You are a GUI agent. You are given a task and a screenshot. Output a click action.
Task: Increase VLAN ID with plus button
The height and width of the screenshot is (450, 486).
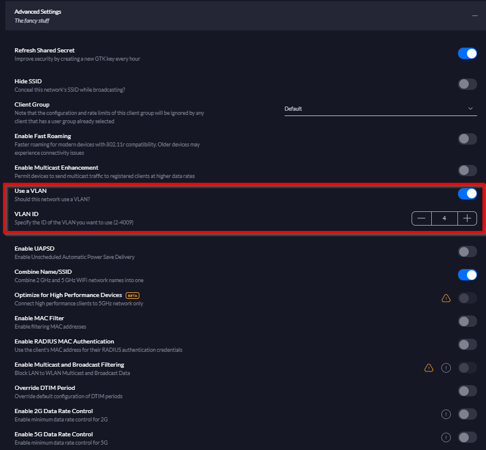[x=467, y=218]
